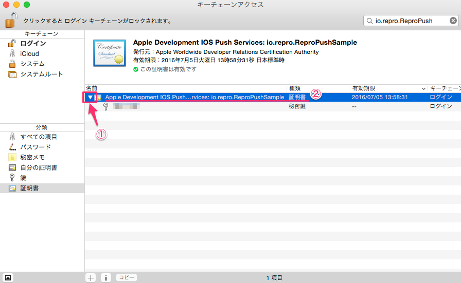The width and height of the screenshot is (461, 283).
Task: Click the 2016/07/05 13:58:31 expiry cell
Action: coord(380,97)
